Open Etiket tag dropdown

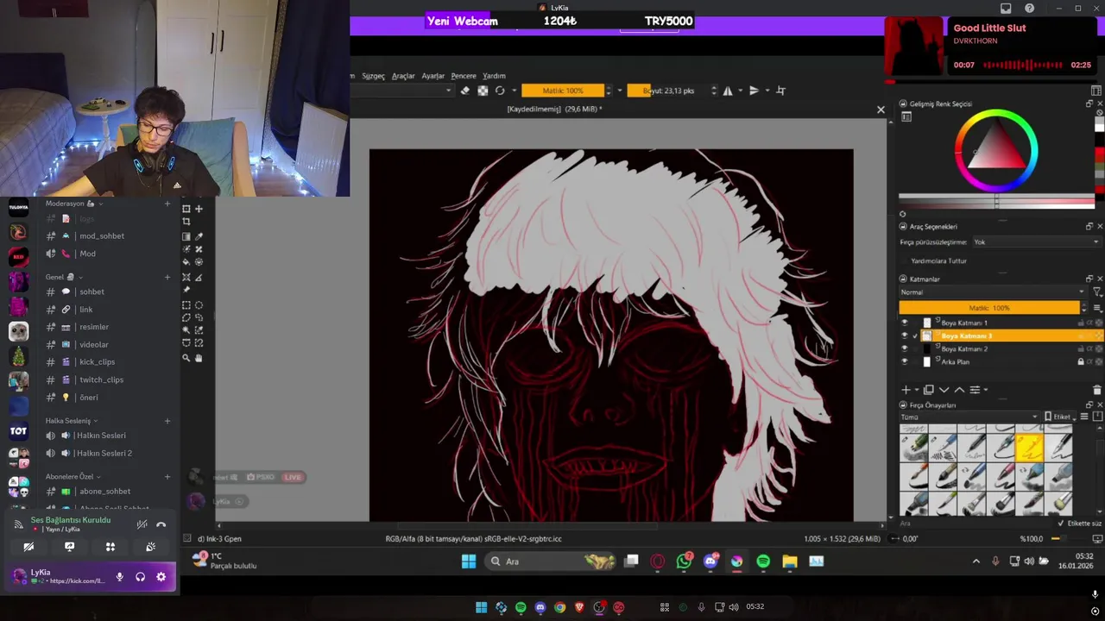1060,417
